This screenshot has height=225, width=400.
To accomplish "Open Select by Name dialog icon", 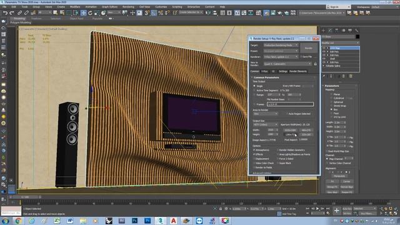I will tap(62, 12).
